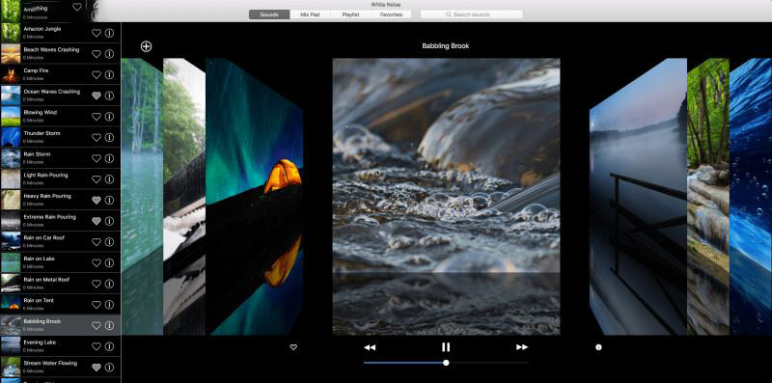Favorite the current sound using the small heart
The width and height of the screenshot is (772, 383).
[x=293, y=347]
